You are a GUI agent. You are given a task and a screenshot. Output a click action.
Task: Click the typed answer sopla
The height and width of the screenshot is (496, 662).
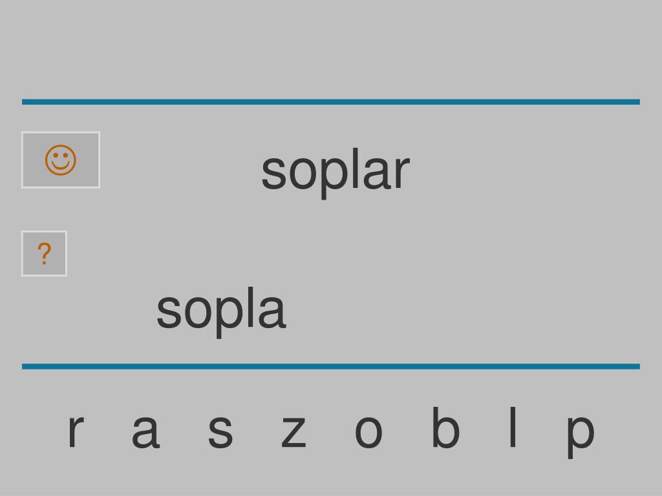pyautogui.click(x=221, y=311)
